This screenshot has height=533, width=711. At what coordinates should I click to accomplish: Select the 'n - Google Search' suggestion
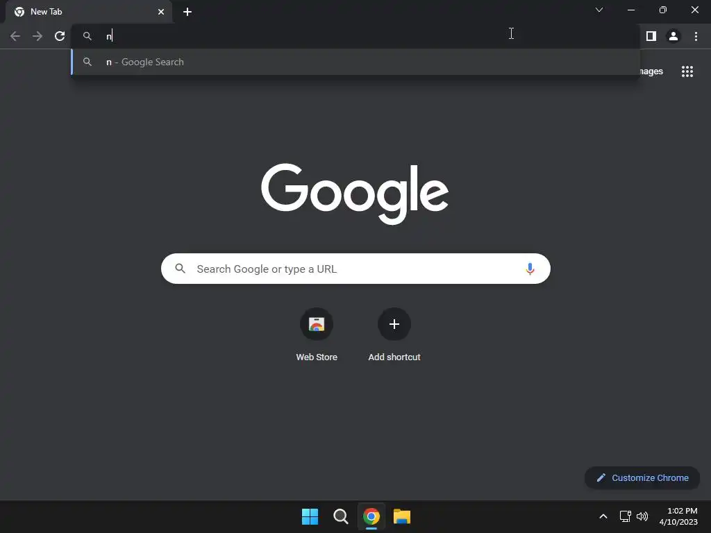tap(356, 62)
